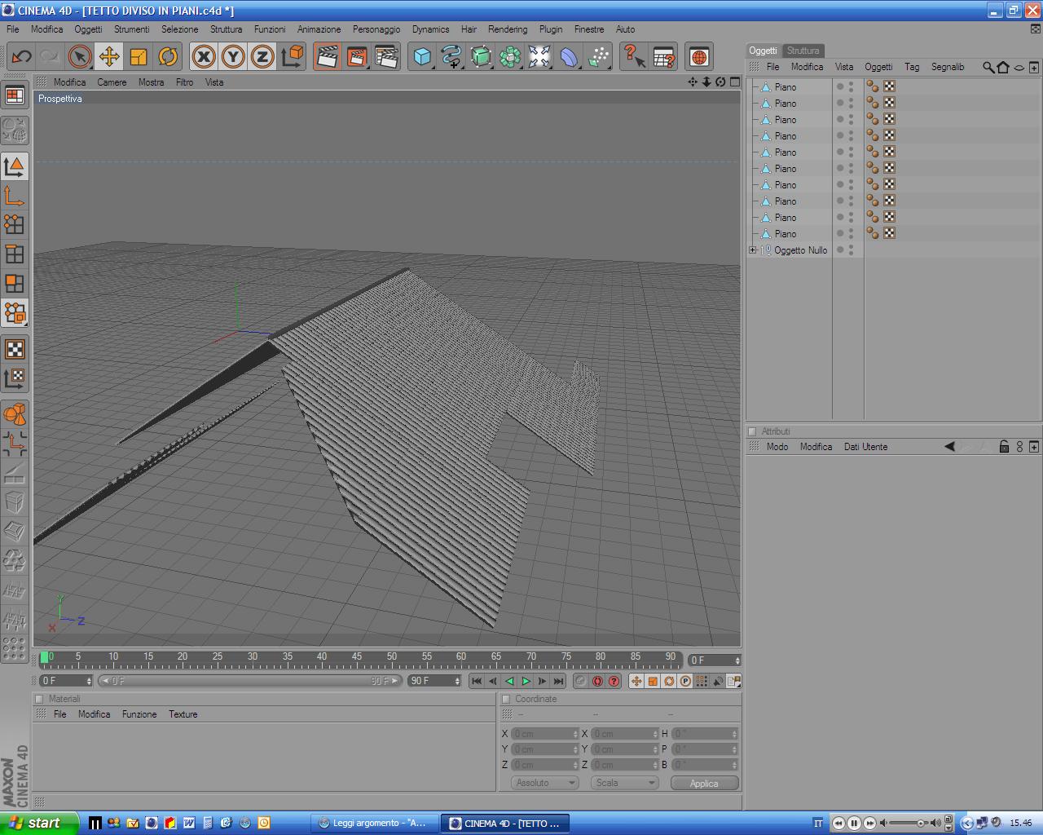
Task: Expand the Oggetto Nullo tree node
Action: click(753, 250)
